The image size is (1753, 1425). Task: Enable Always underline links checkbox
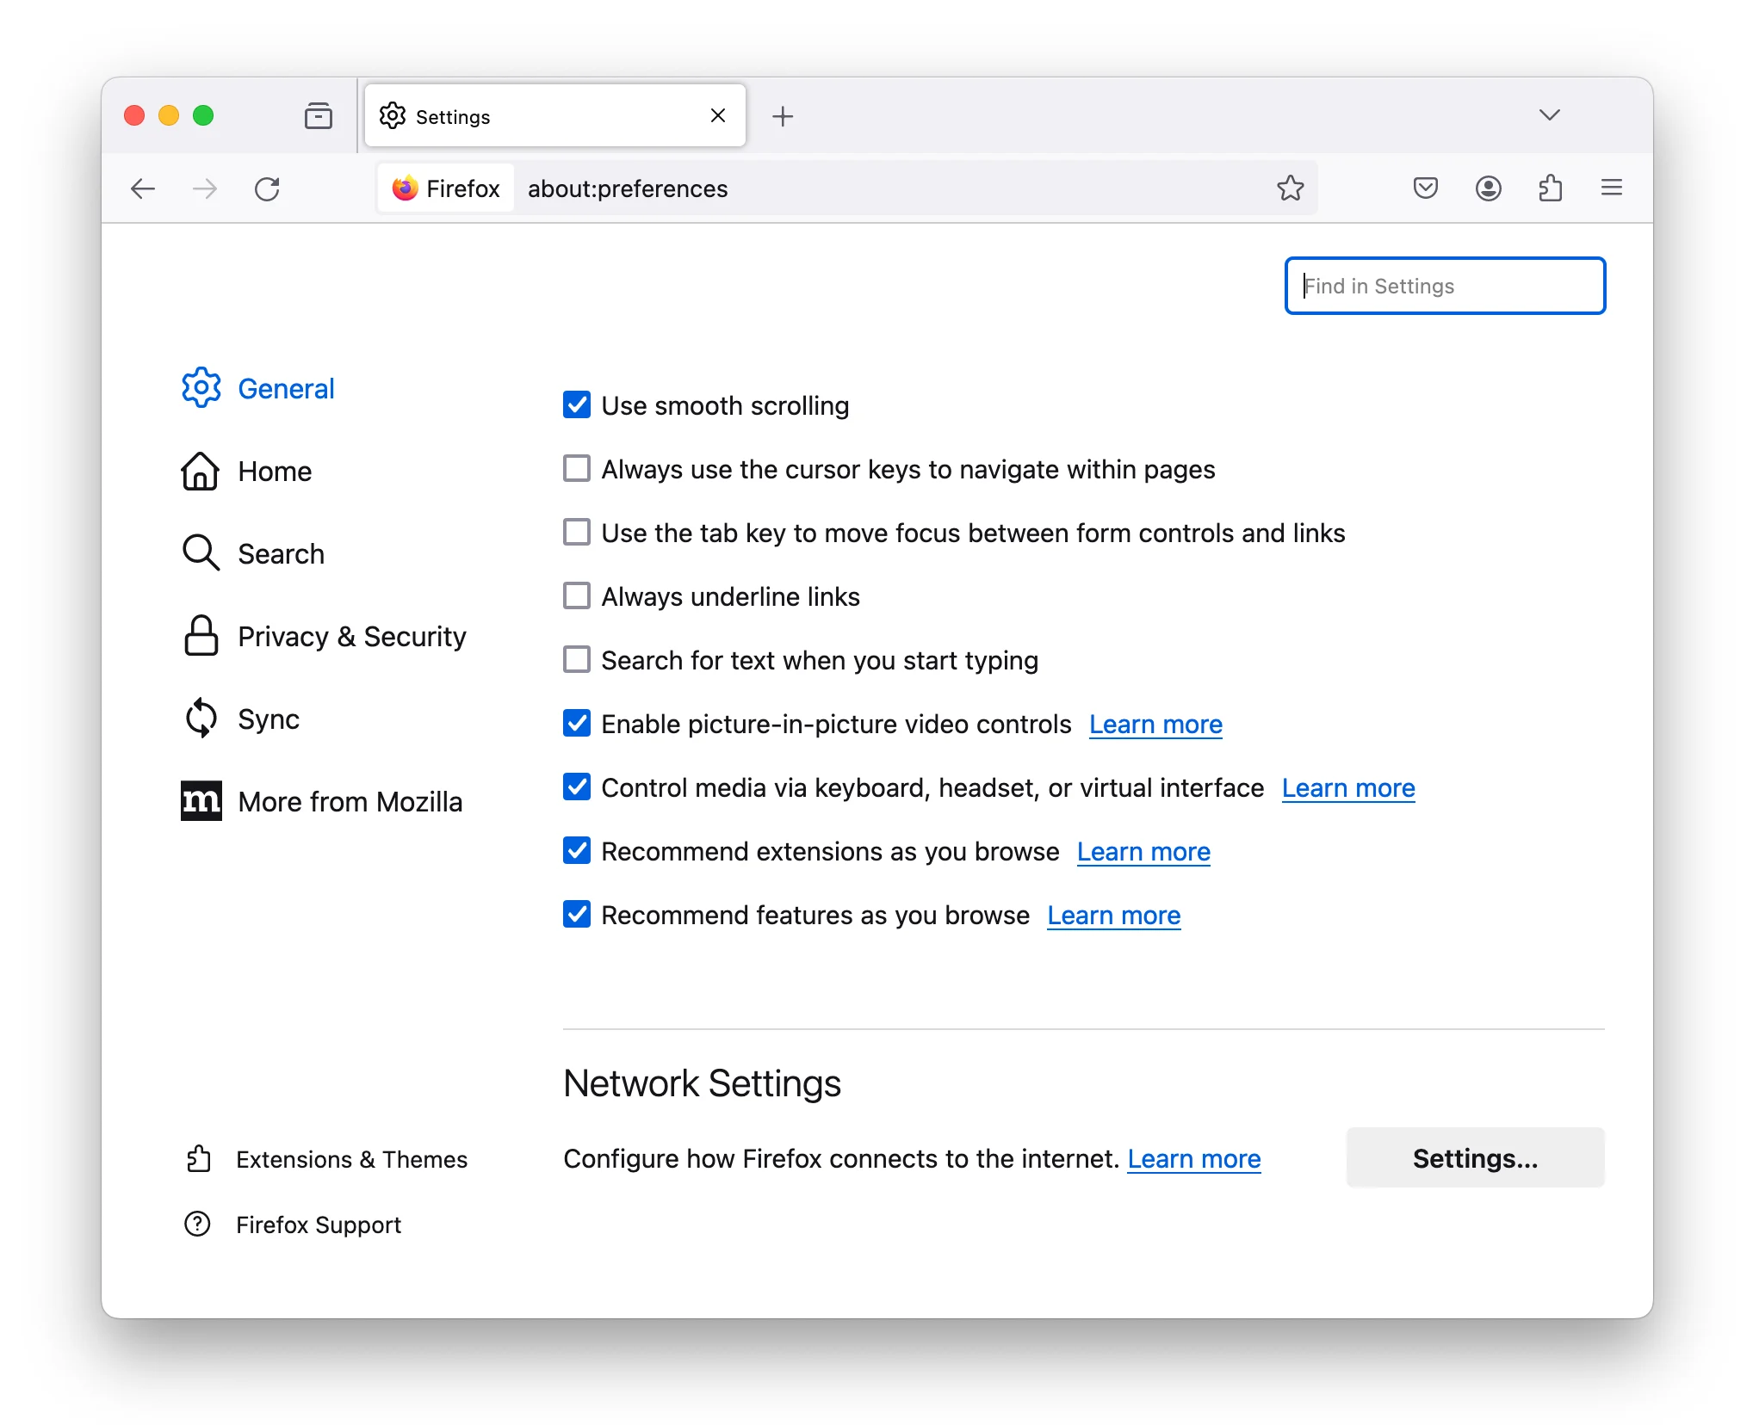pyautogui.click(x=576, y=595)
